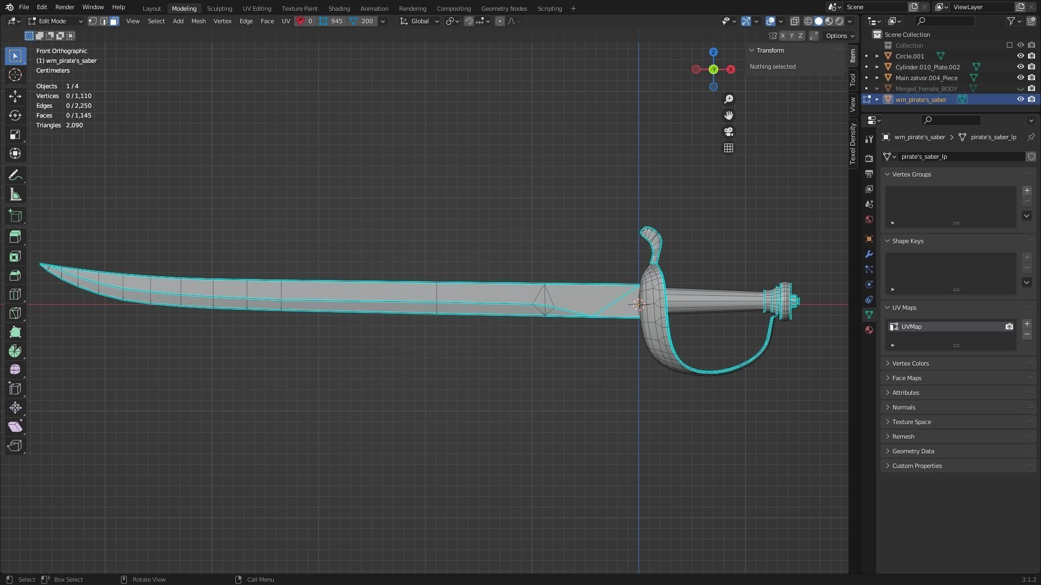
Task: Add a new UV map
Action: coord(1026,324)
